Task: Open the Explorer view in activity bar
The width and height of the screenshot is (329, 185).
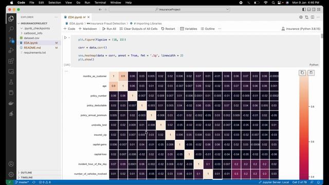Action: pyautogui.click(x=11, y=18)
